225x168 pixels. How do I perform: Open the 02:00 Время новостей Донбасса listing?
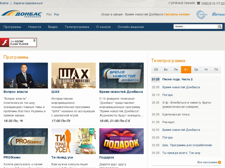coord(181,130)
